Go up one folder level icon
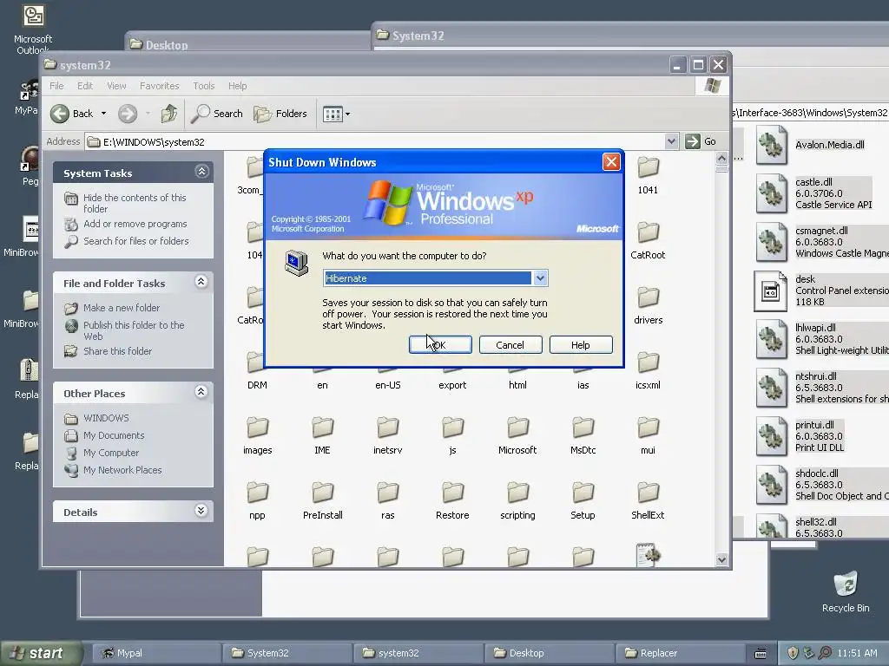Viewport: 889px width, 666px height. tap(169, 114)
